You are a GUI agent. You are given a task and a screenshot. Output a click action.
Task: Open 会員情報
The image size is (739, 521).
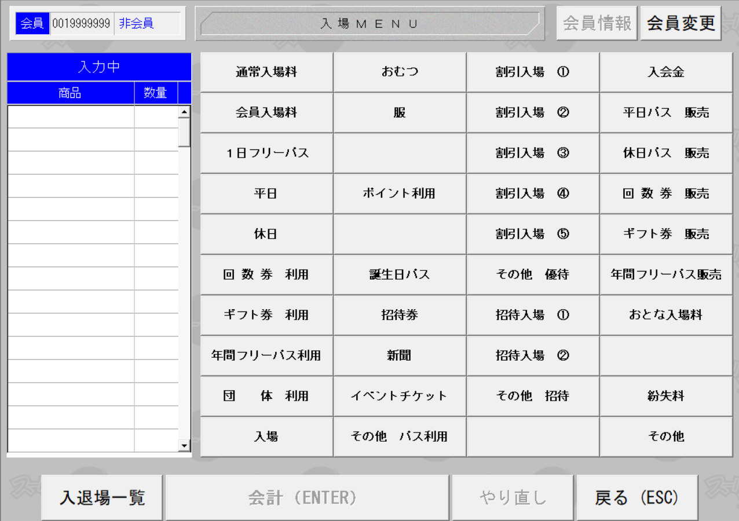[x=597, y=23]
